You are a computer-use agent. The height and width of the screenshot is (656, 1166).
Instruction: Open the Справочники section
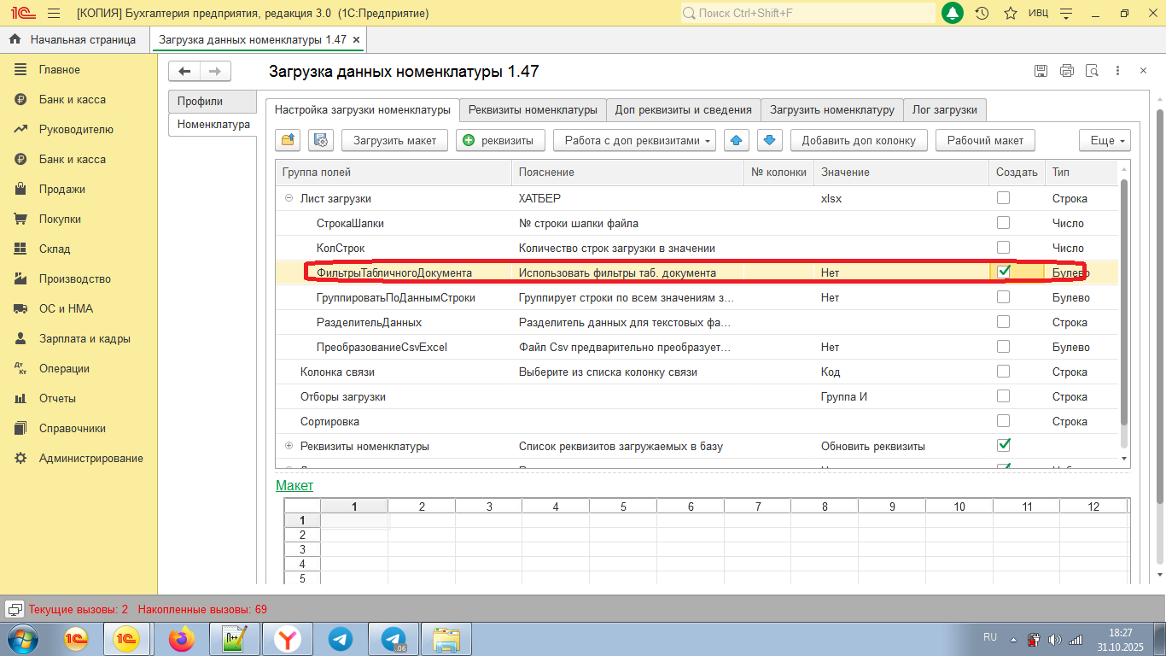tap(73, 429)
